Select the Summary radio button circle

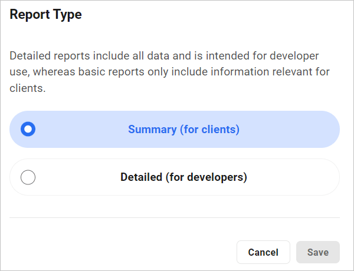(28, 129)
